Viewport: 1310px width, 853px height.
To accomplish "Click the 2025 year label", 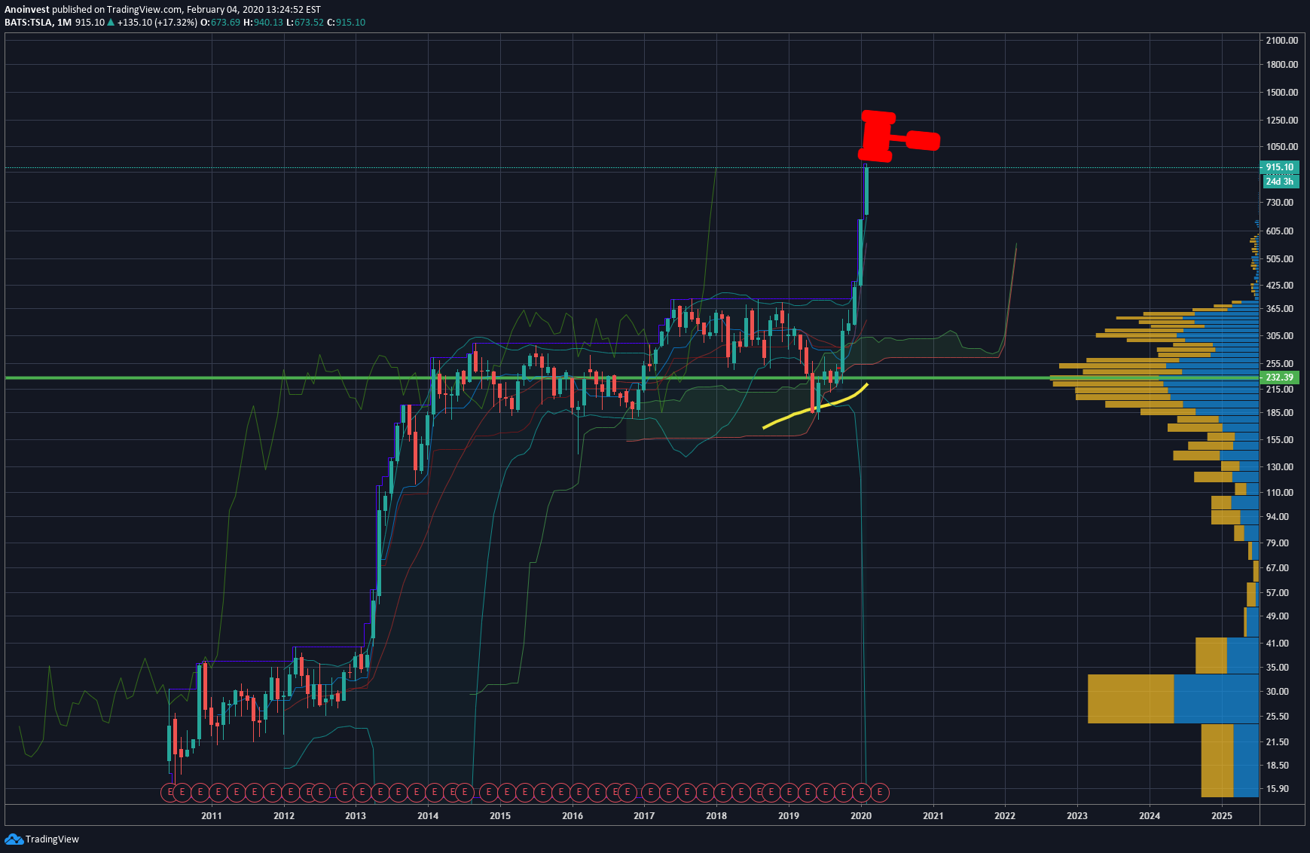I will [1222, 816].
